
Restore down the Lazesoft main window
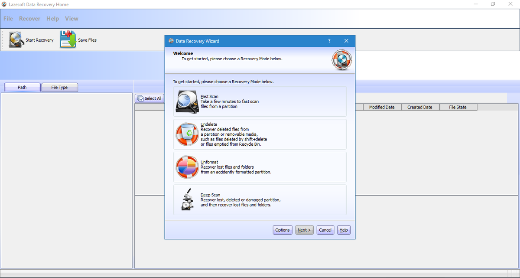(493, 4)
